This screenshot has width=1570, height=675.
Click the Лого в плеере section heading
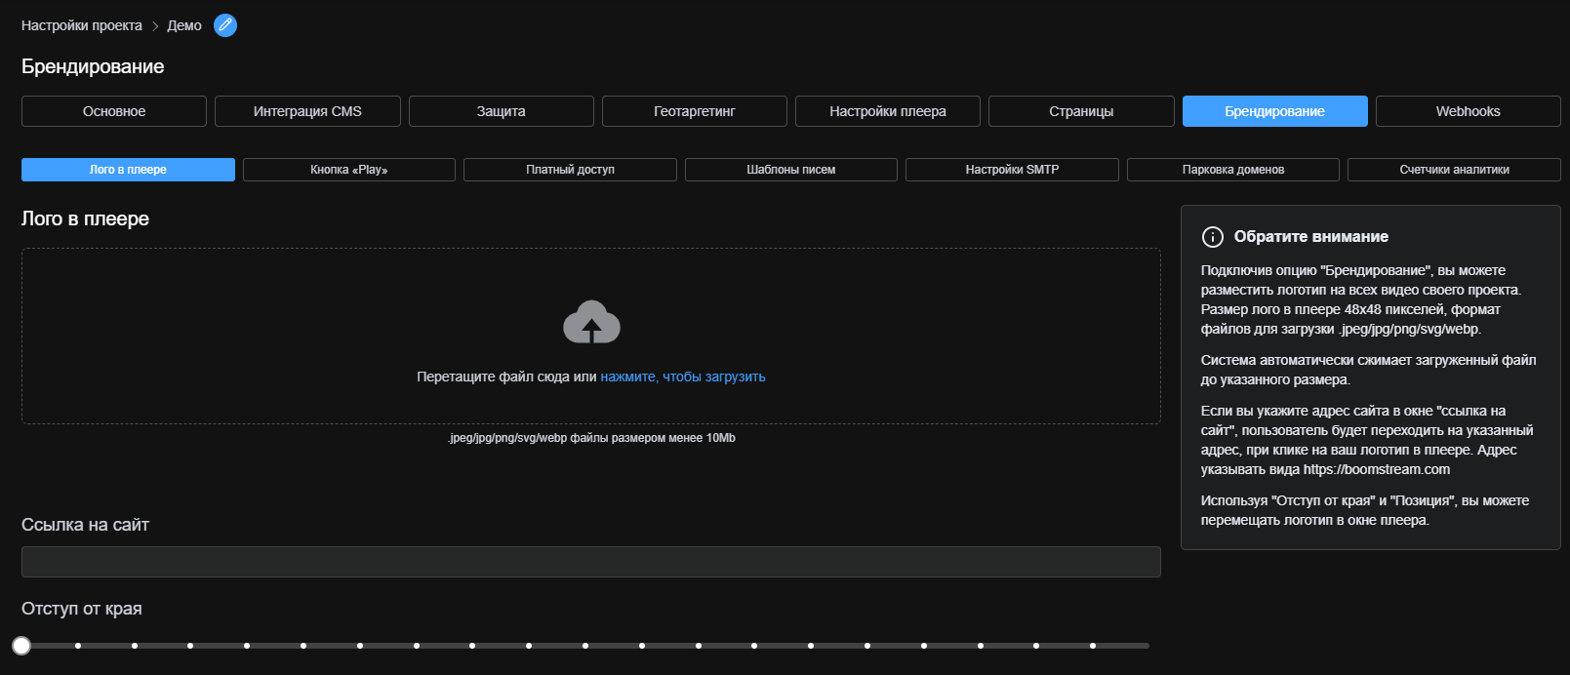(x=85, y=218)
